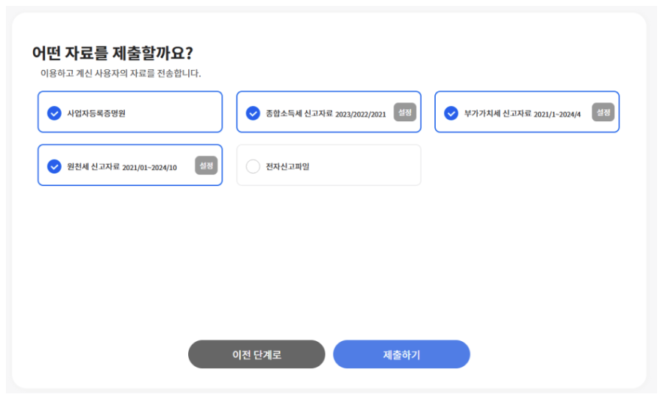Toggle the 종합소득세 신고자료 checkmark icon
Screen dimensions: 660x397
[x=253, y=113]
